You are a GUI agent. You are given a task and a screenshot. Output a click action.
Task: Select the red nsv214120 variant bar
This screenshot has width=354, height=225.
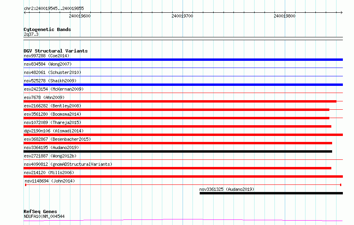pyautogui.click(x=183, y=177)
